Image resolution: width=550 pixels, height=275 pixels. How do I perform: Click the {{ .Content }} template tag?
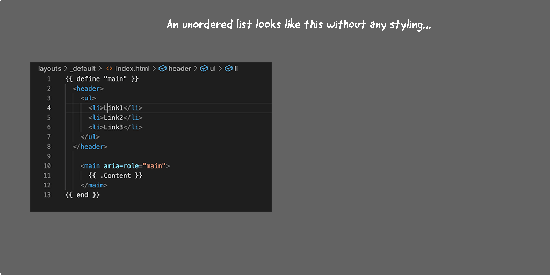pyautogui.click(x=115, y=176)
